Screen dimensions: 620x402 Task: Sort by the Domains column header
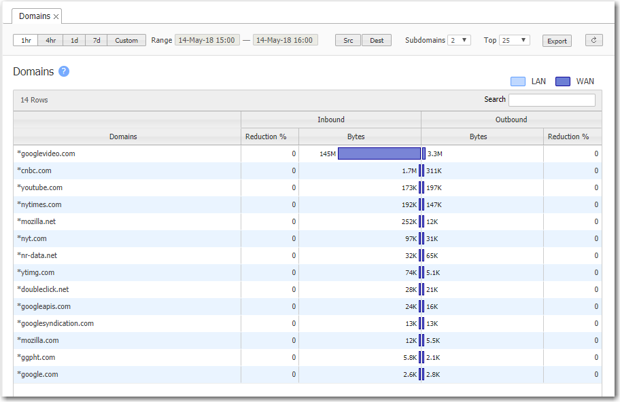(x=123, y=136)
